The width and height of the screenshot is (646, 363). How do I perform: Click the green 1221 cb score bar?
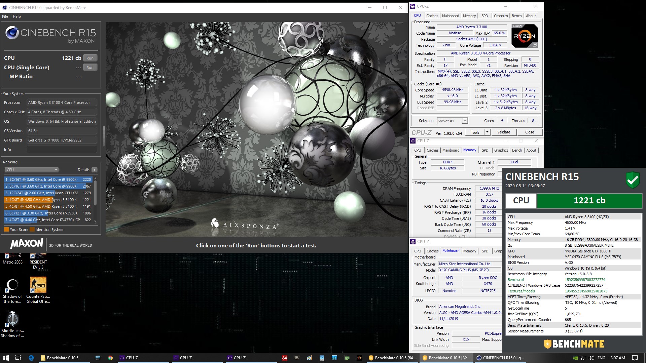[x=589, y=201]
